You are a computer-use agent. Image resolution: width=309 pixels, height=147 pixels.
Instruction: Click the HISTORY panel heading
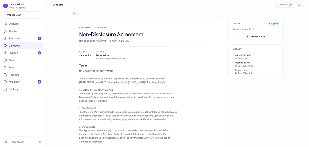pos(237,49)
